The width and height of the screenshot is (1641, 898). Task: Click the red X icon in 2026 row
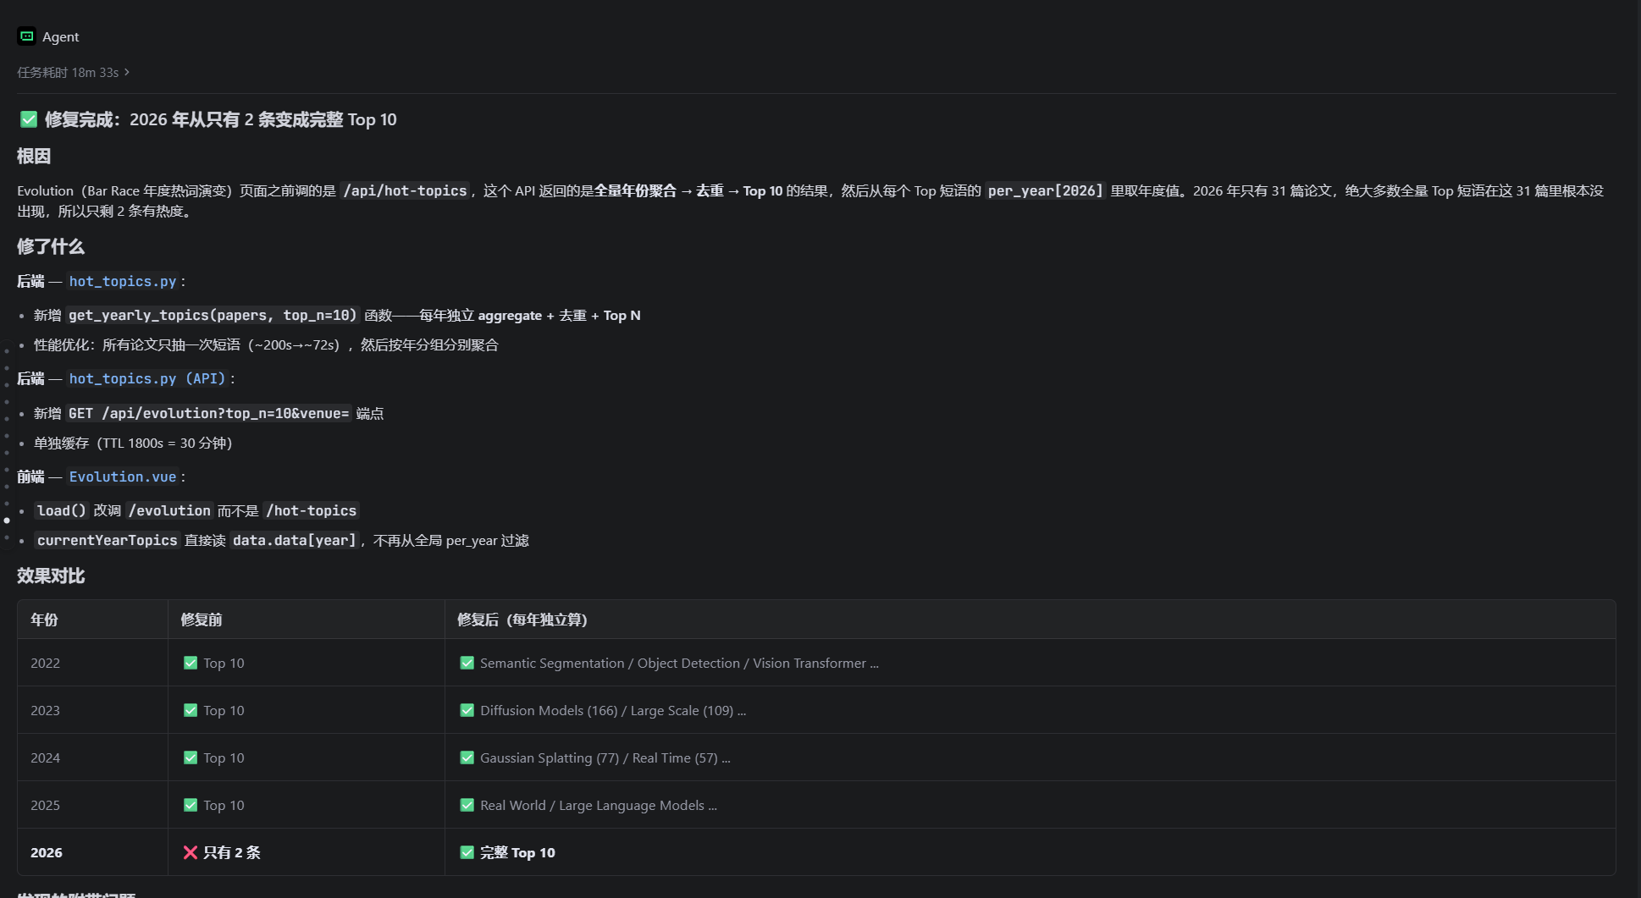click(191, 852)
